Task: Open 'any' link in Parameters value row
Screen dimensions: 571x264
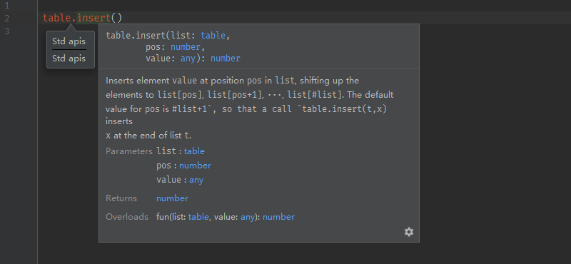Action: (x=196, y=180)
